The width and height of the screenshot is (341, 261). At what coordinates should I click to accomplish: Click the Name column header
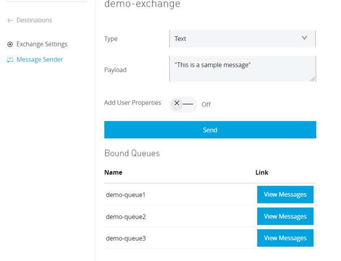tap(113, 172)
